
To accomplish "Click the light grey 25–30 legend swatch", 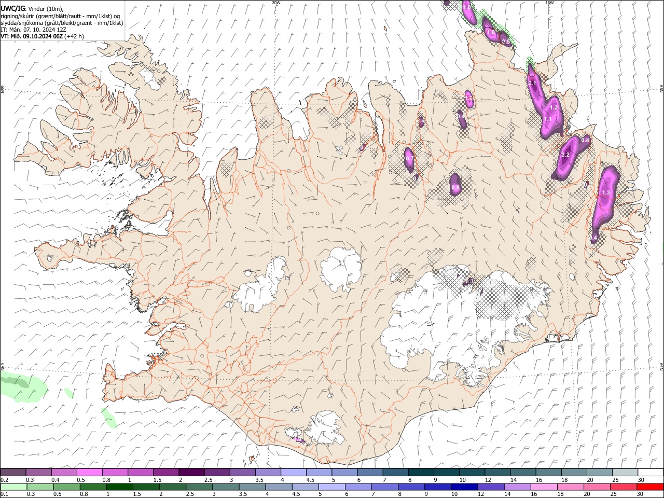I will click(625, 473).
